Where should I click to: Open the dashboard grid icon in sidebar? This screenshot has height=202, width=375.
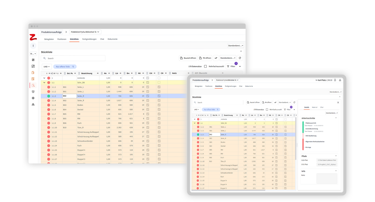[33, 60]
